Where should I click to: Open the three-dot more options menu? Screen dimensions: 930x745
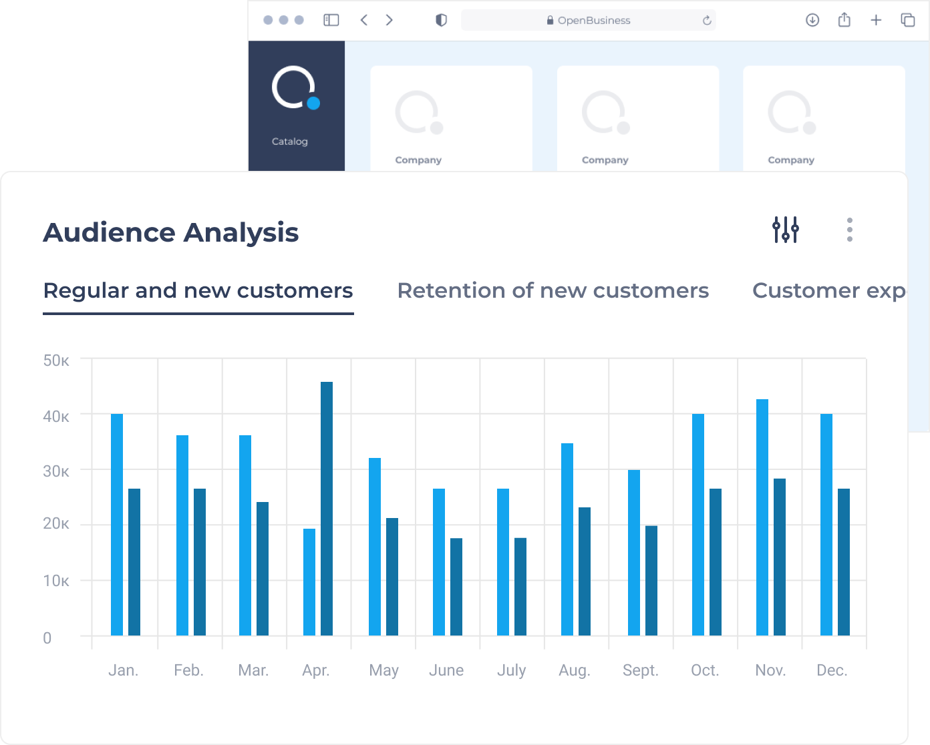point(849,230)
